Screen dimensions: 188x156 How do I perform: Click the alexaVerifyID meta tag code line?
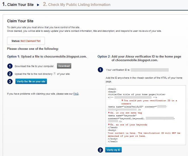pyautogui.click(x=132, y=107)
